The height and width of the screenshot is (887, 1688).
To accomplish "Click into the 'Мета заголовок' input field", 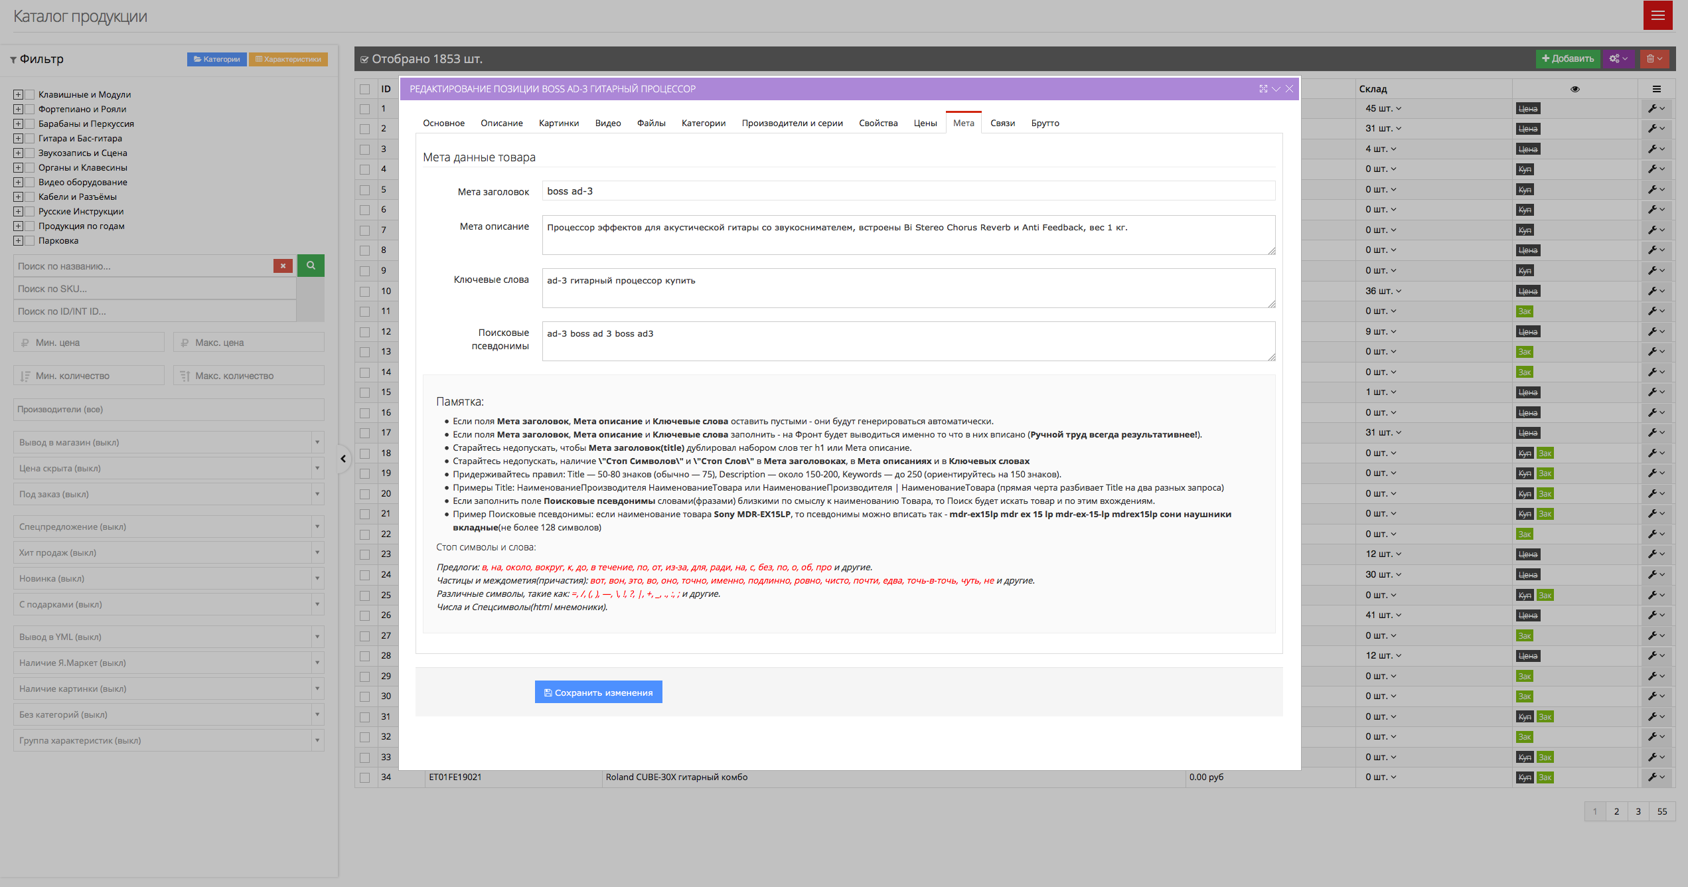I will tap(907, 191).
